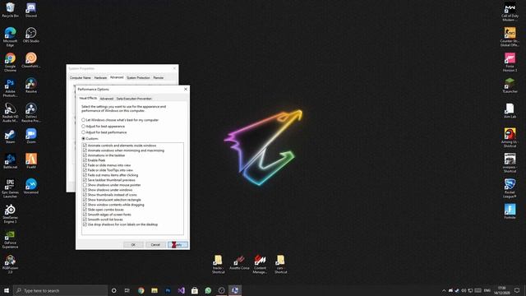Launch Steam from the desktop
526x296 pixels.
(10, 136)
